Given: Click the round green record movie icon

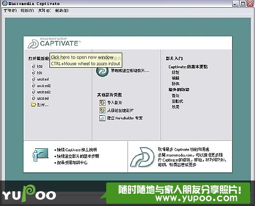Looking at the screenshot, I should point(102,71).
